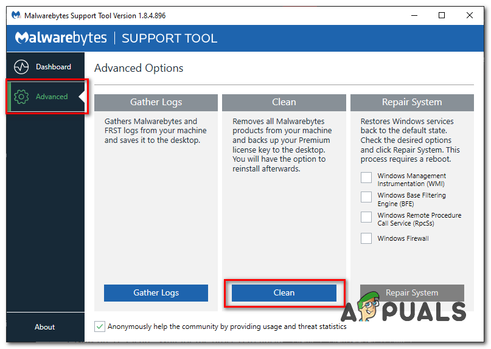Click the Dashboard pulse icon
This screenshot has height=349, width=491.
tap(22, 67)
